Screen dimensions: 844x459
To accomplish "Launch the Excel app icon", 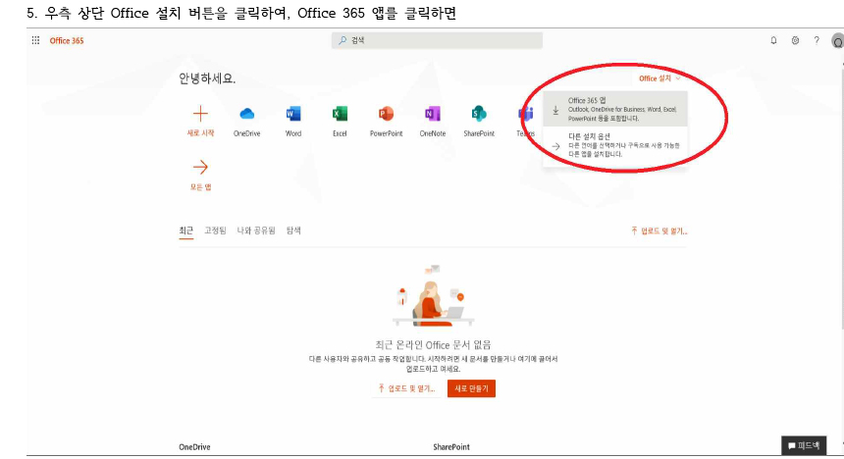I will pos(340,114).
